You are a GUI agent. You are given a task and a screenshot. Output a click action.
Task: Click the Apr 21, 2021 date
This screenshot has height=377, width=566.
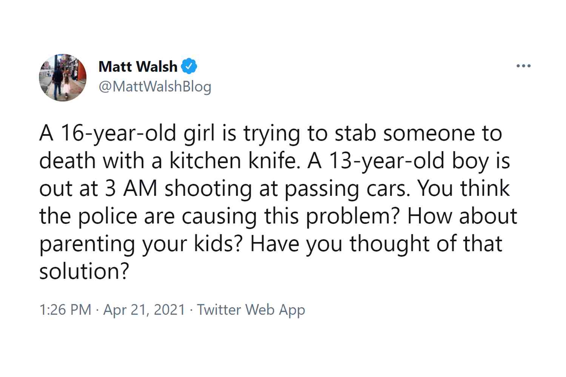144,310
